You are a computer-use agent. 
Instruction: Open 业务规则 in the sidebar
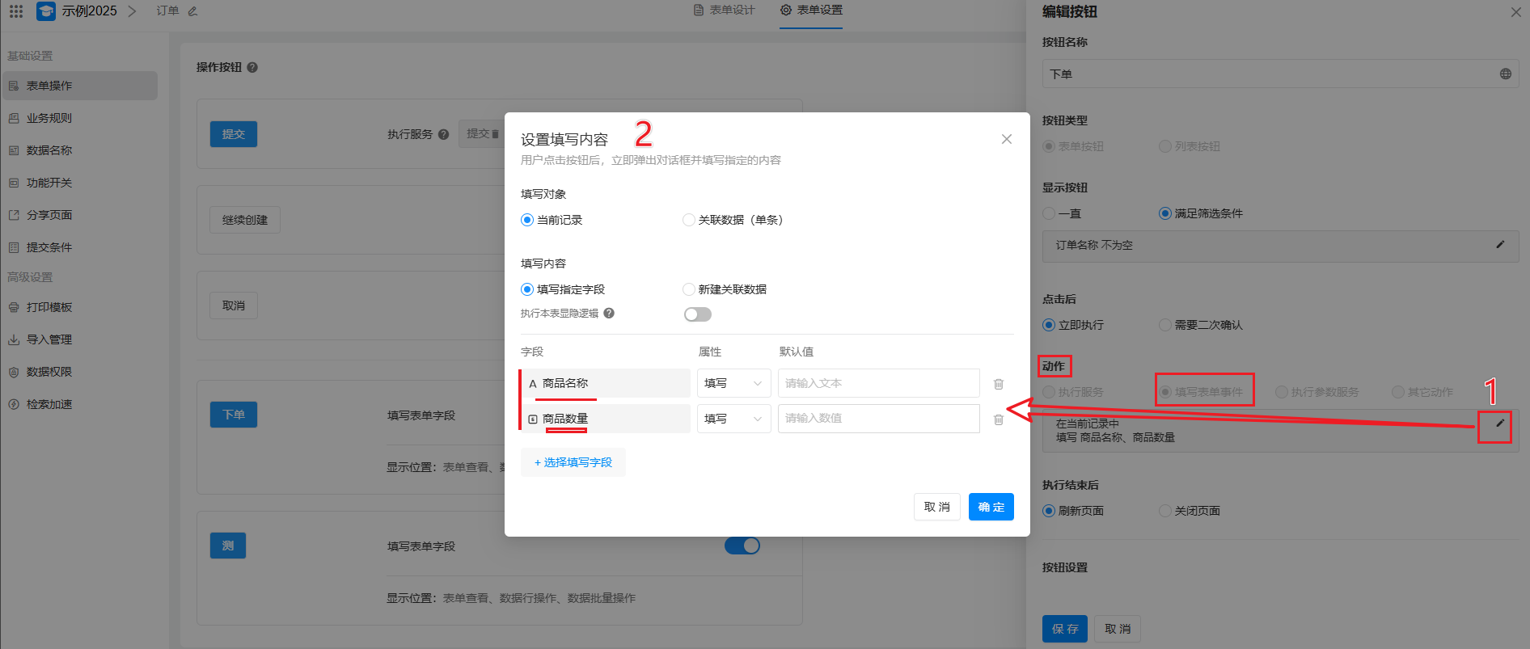point(49,118)
